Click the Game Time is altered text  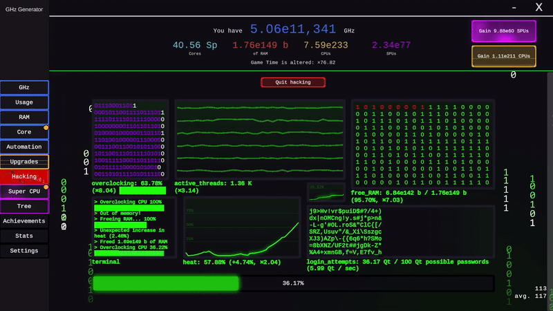click(292, 62)
